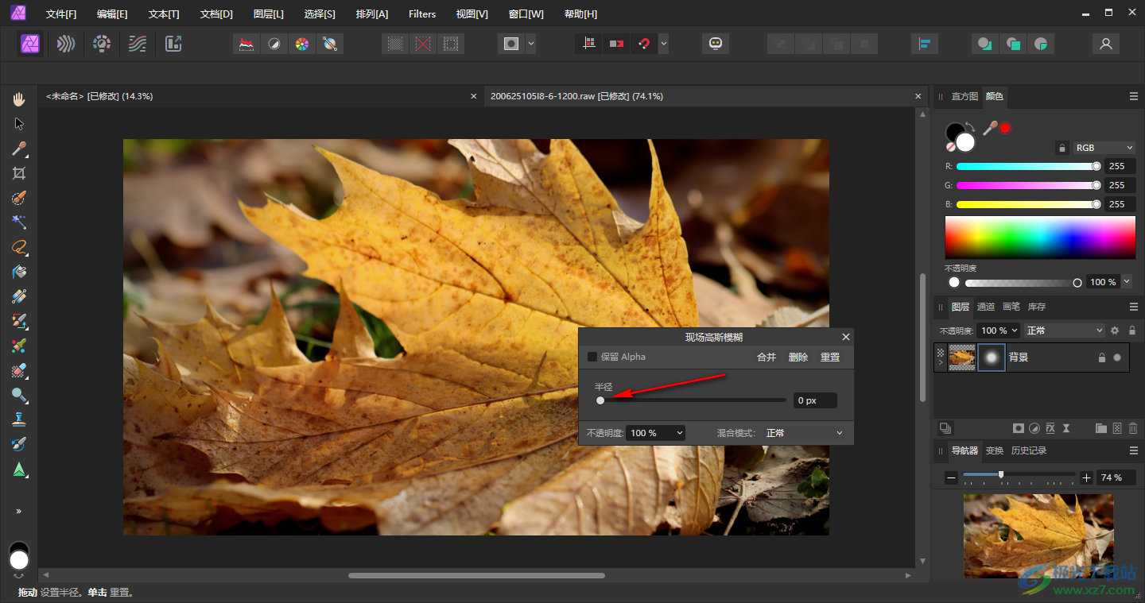The image size is (1145, 603).
Task: Click the 合并 button in blur dialog
Action: coord(766,357)
